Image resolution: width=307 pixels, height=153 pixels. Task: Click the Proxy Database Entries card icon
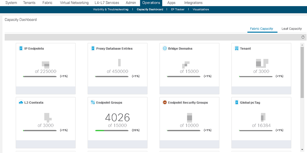(93, 48)
